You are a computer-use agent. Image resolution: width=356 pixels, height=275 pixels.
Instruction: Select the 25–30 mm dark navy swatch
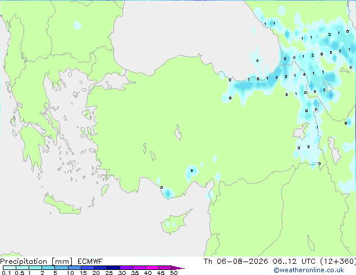click(113, 268)
